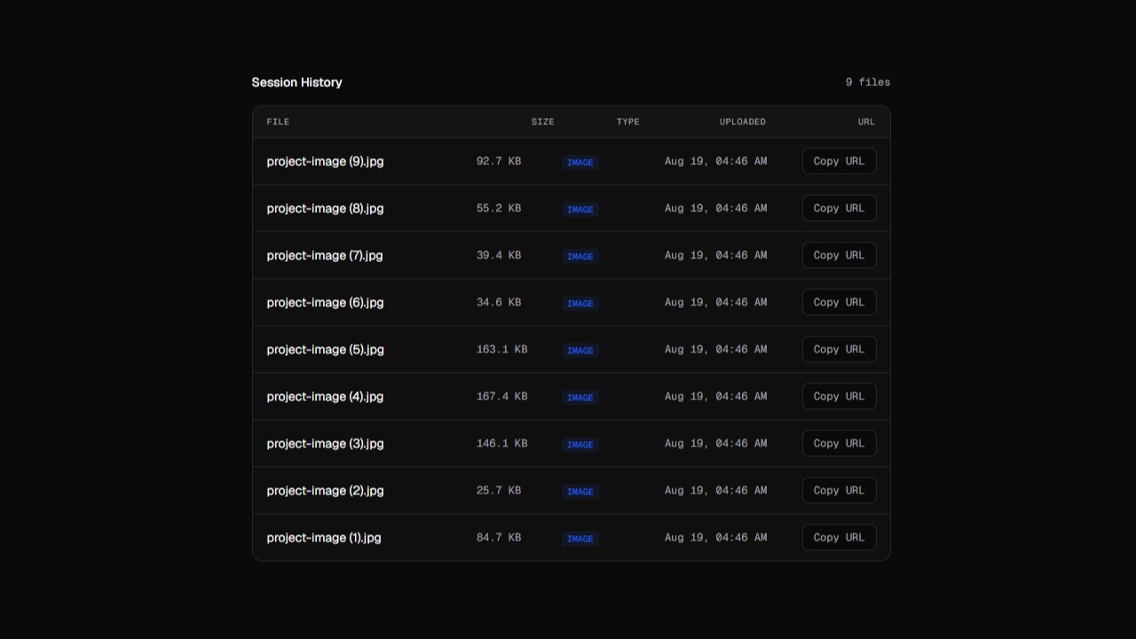The image size is (1136, 639).
Task: Select file name project-image (7).jpg
Action: (325, 256)
